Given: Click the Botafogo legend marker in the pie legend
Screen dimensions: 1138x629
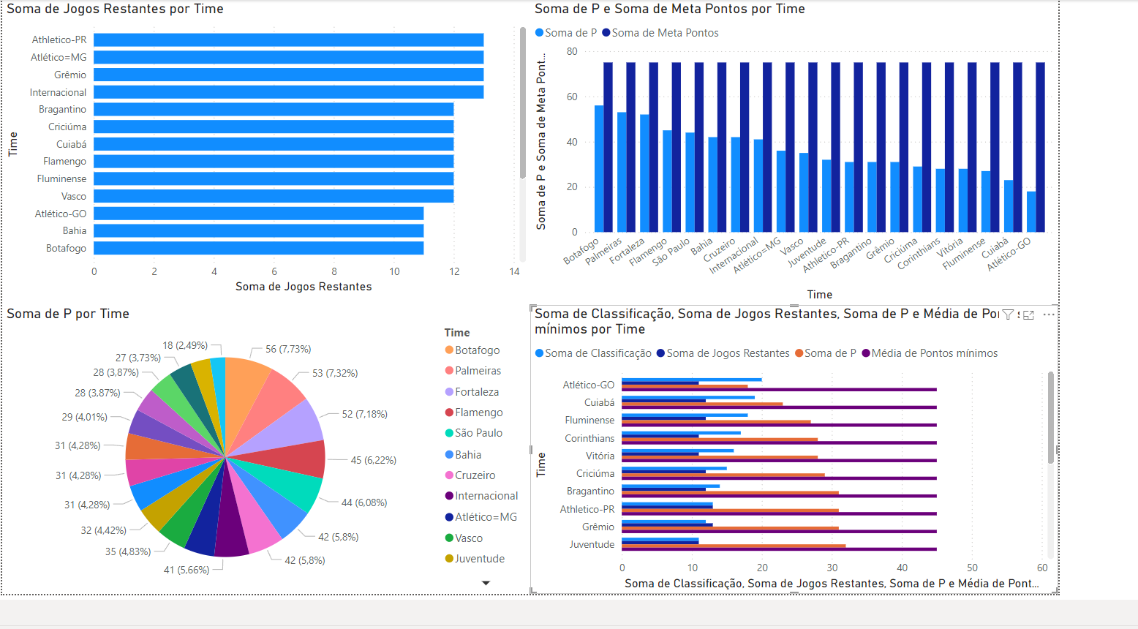Looking at the screenshot, I should 449,350.
